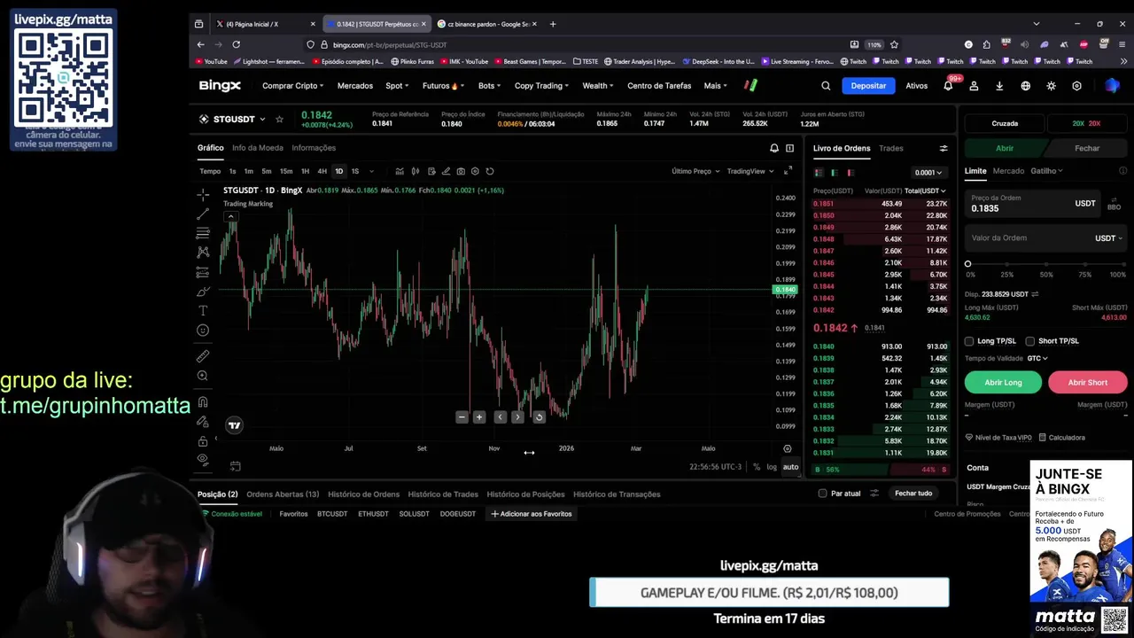This screenshot has height=638, width=1134.
Task: Switch to the Trades tab
Action: [891, 148]
